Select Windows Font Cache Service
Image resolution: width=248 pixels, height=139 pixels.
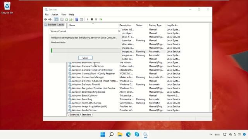click(86, 103)
